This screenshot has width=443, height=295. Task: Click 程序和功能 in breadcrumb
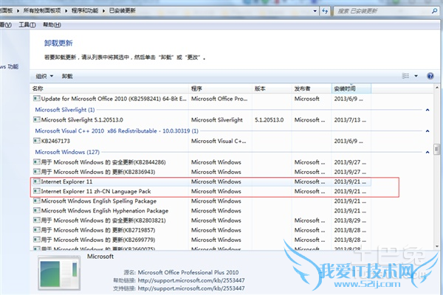(85, 11)
